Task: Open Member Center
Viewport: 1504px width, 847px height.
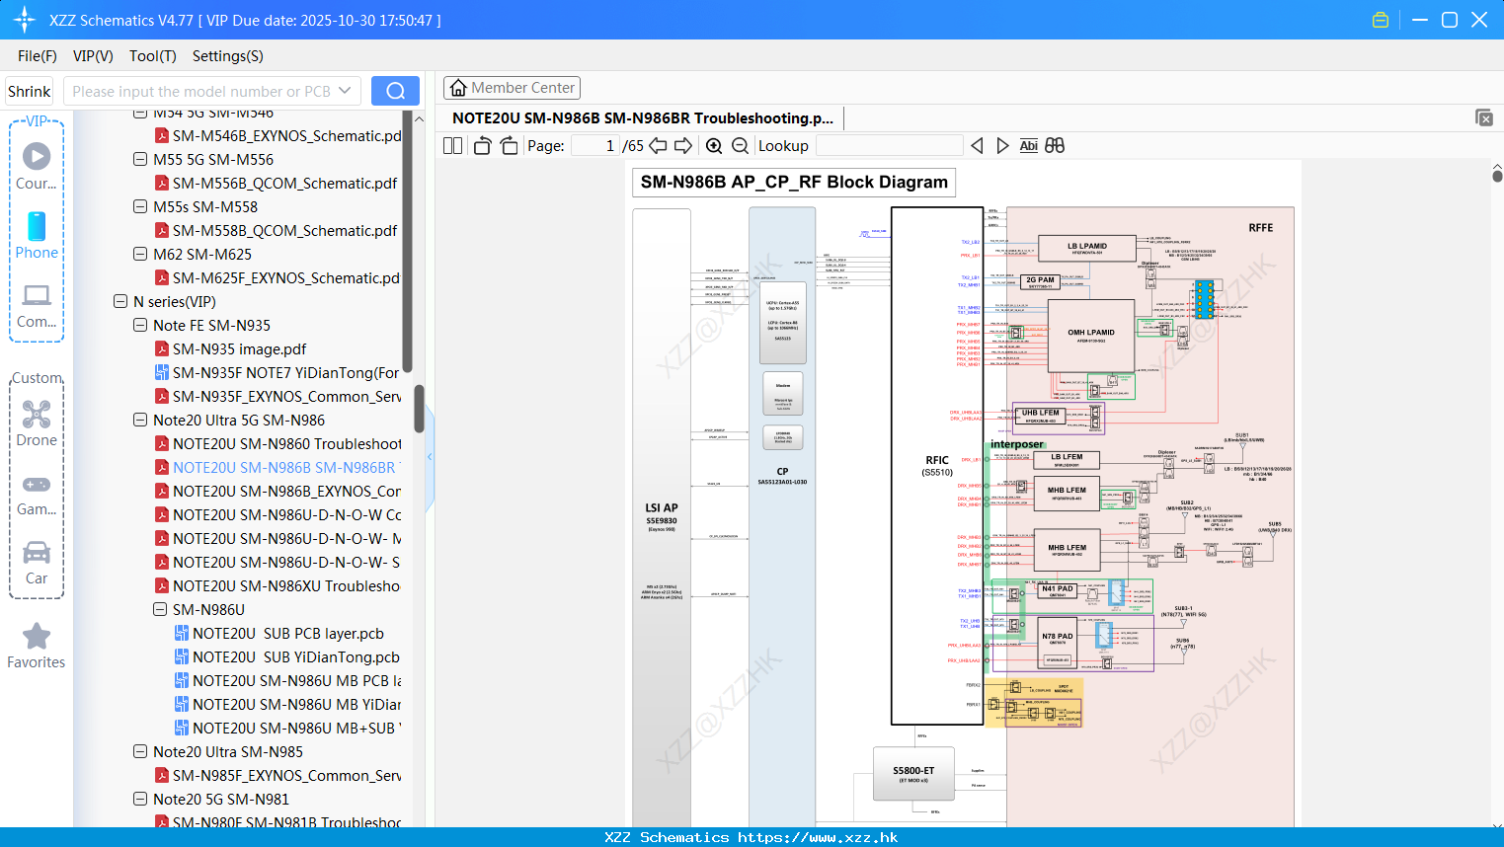Action: click(x=512, y=88)
